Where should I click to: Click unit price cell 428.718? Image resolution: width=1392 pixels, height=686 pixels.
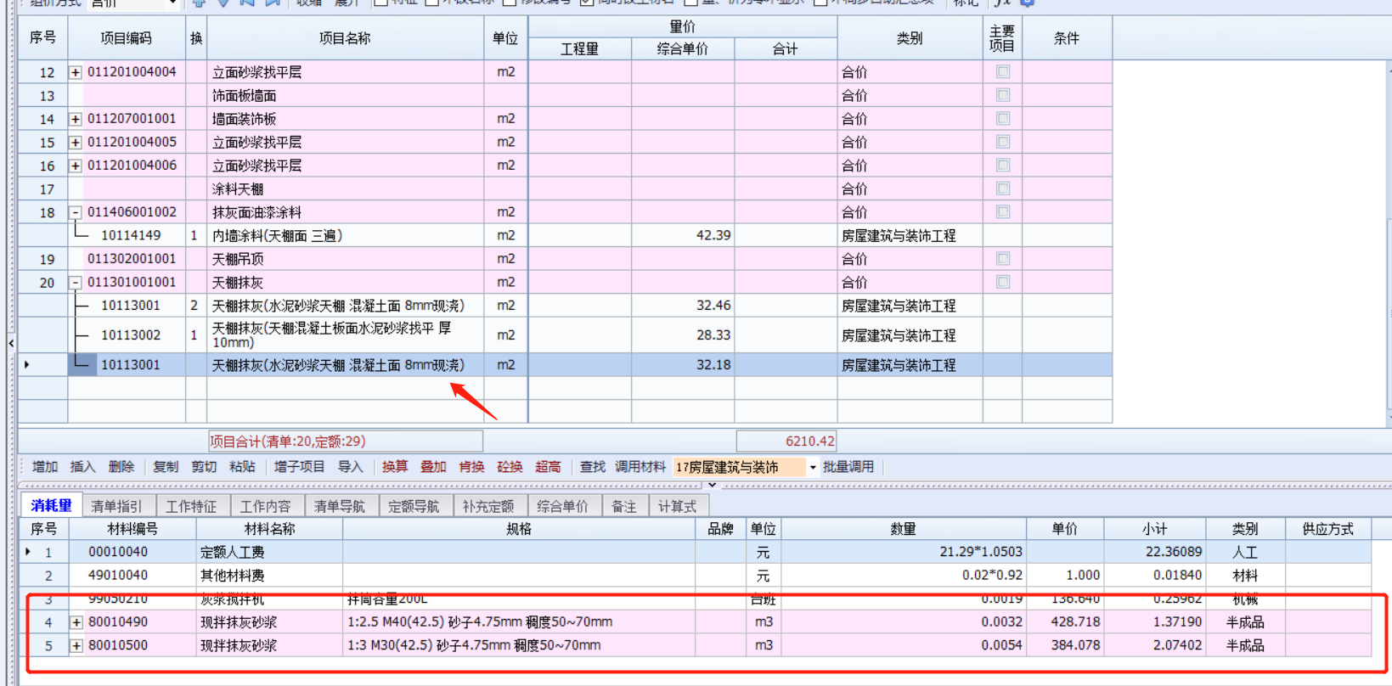coord(1065,622)
